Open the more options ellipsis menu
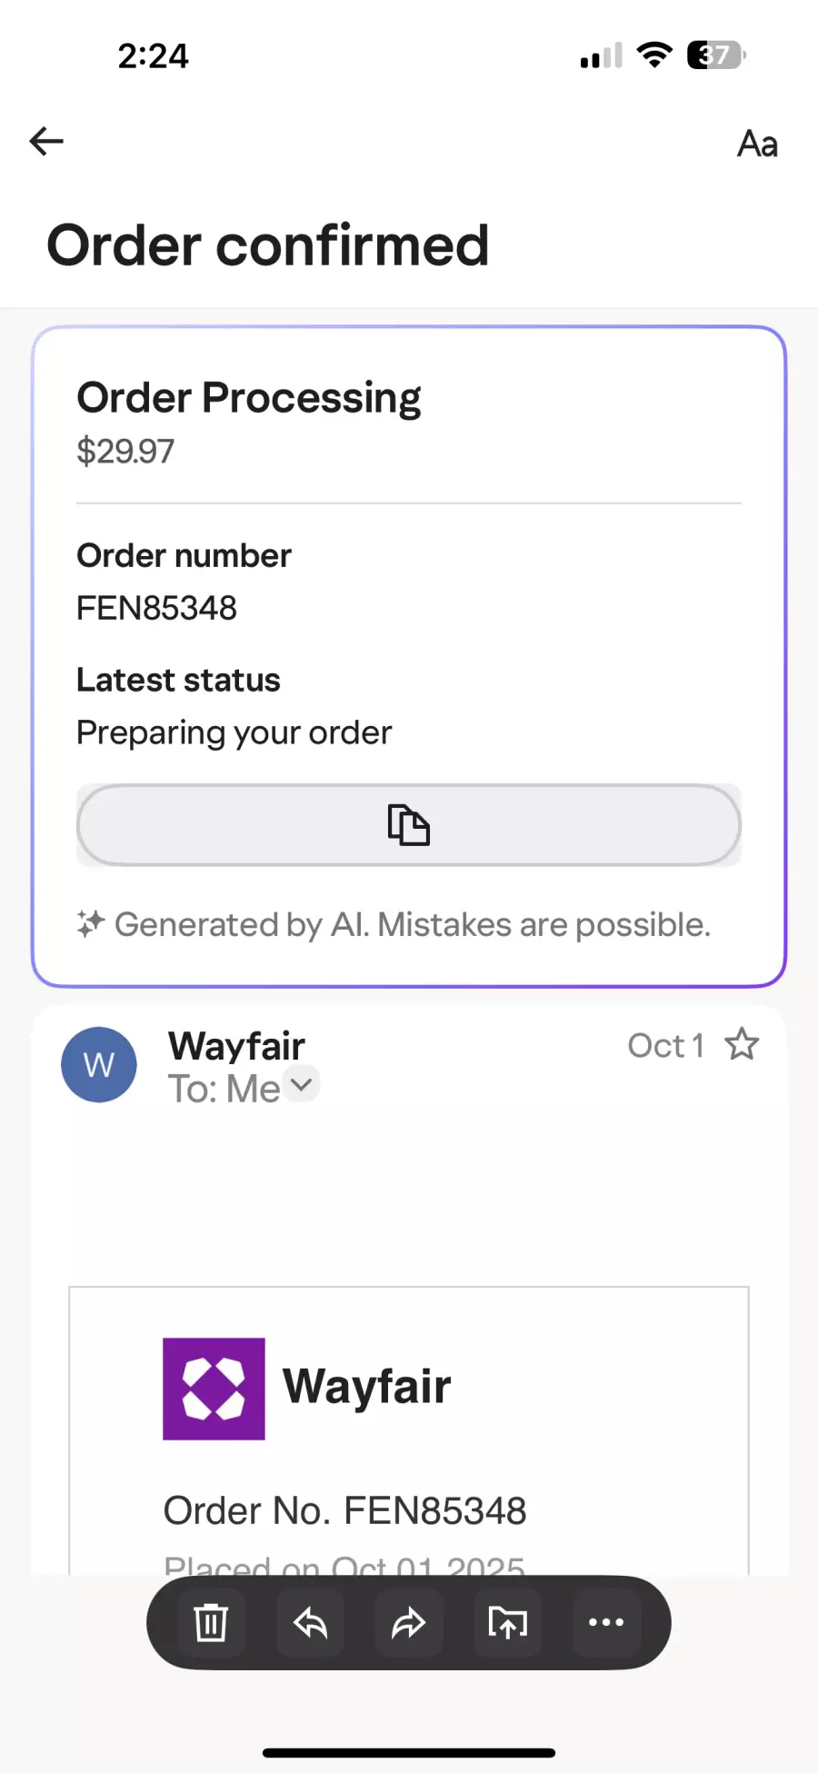Screen dimensions: 818x1773 [606, 1622]
